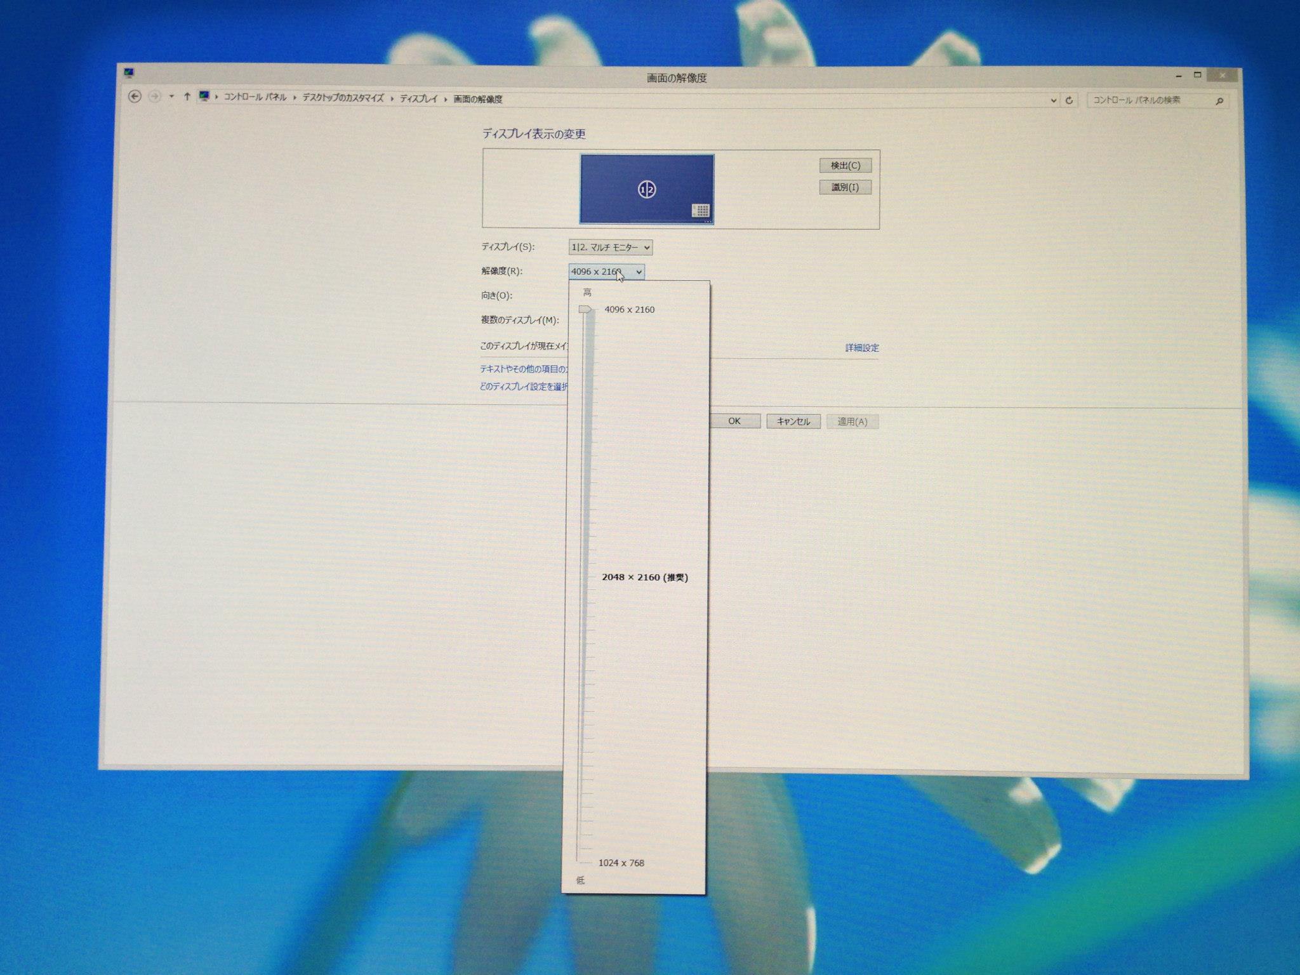Viewport: 1300px width, 975px height.
Task: Click デスクトップのカスタマイズ in the breadcrumb
Action: 343,98
